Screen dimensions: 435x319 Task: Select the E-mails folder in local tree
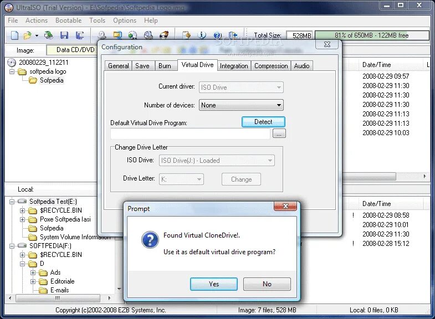pos(60,290)
